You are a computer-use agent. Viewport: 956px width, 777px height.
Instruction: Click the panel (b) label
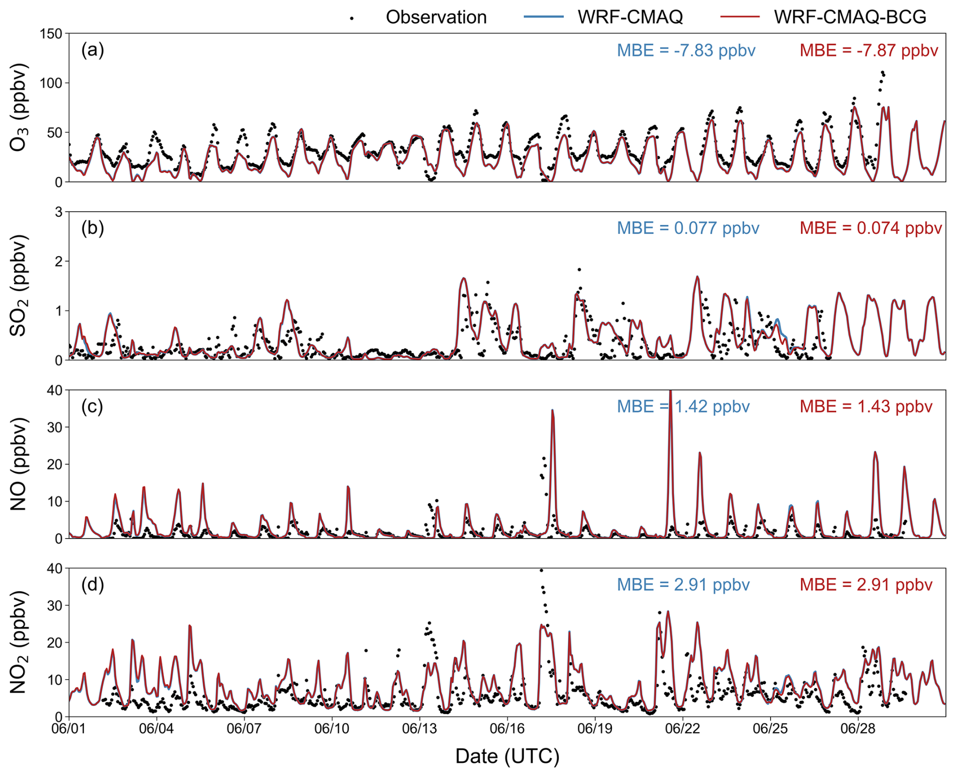(x=92, y=228)
